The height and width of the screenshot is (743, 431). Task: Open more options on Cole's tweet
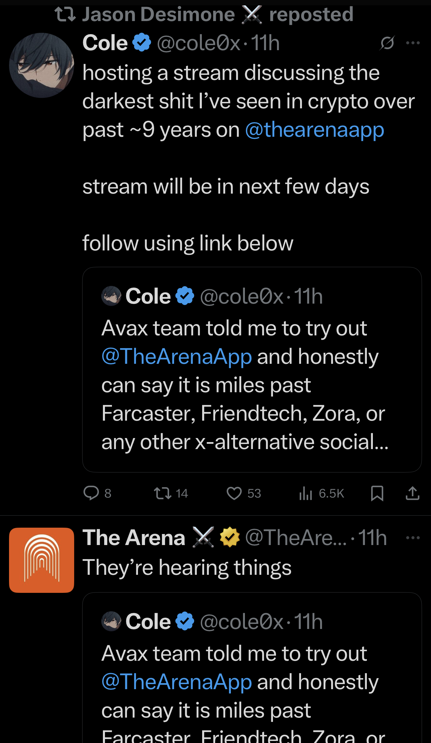(413, 43)
